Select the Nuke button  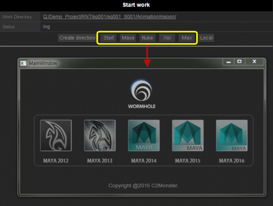pyautogui.click(x=147, y=38)
